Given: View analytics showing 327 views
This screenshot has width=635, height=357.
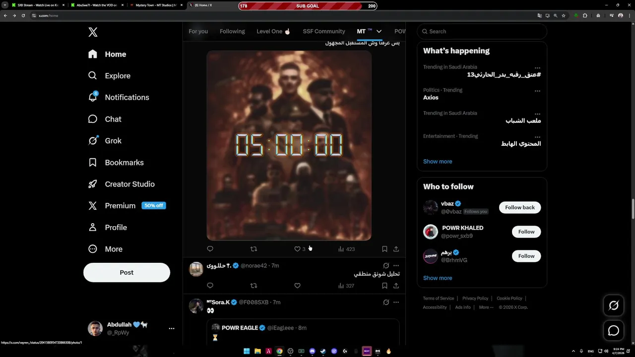Looking at the screenshot, I should 346,286.
